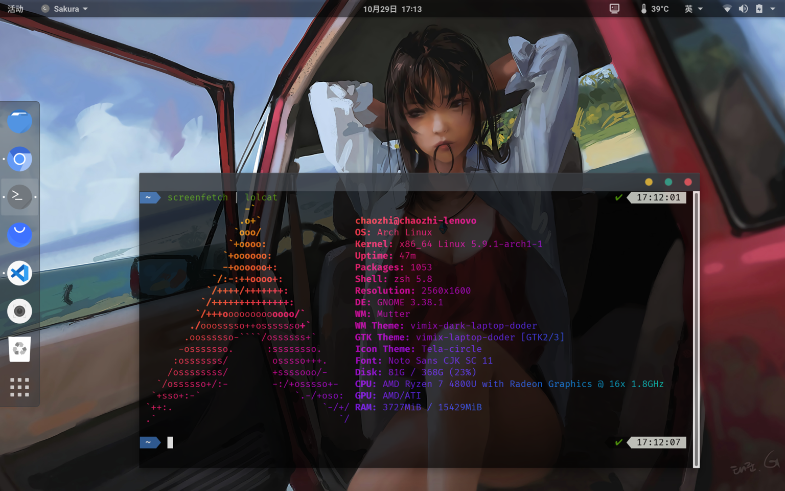Click the 'Shell: zsh 5.8' line
The width and height of the screenshot is (785, 491).
click(x=394, y=279)
